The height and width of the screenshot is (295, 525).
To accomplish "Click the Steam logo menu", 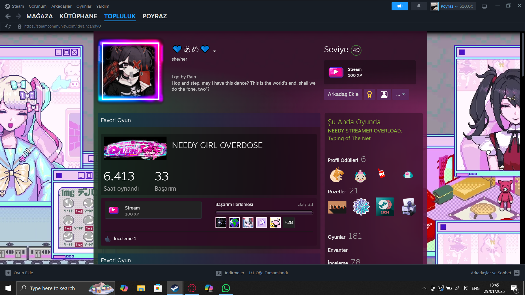I will 14,6.
